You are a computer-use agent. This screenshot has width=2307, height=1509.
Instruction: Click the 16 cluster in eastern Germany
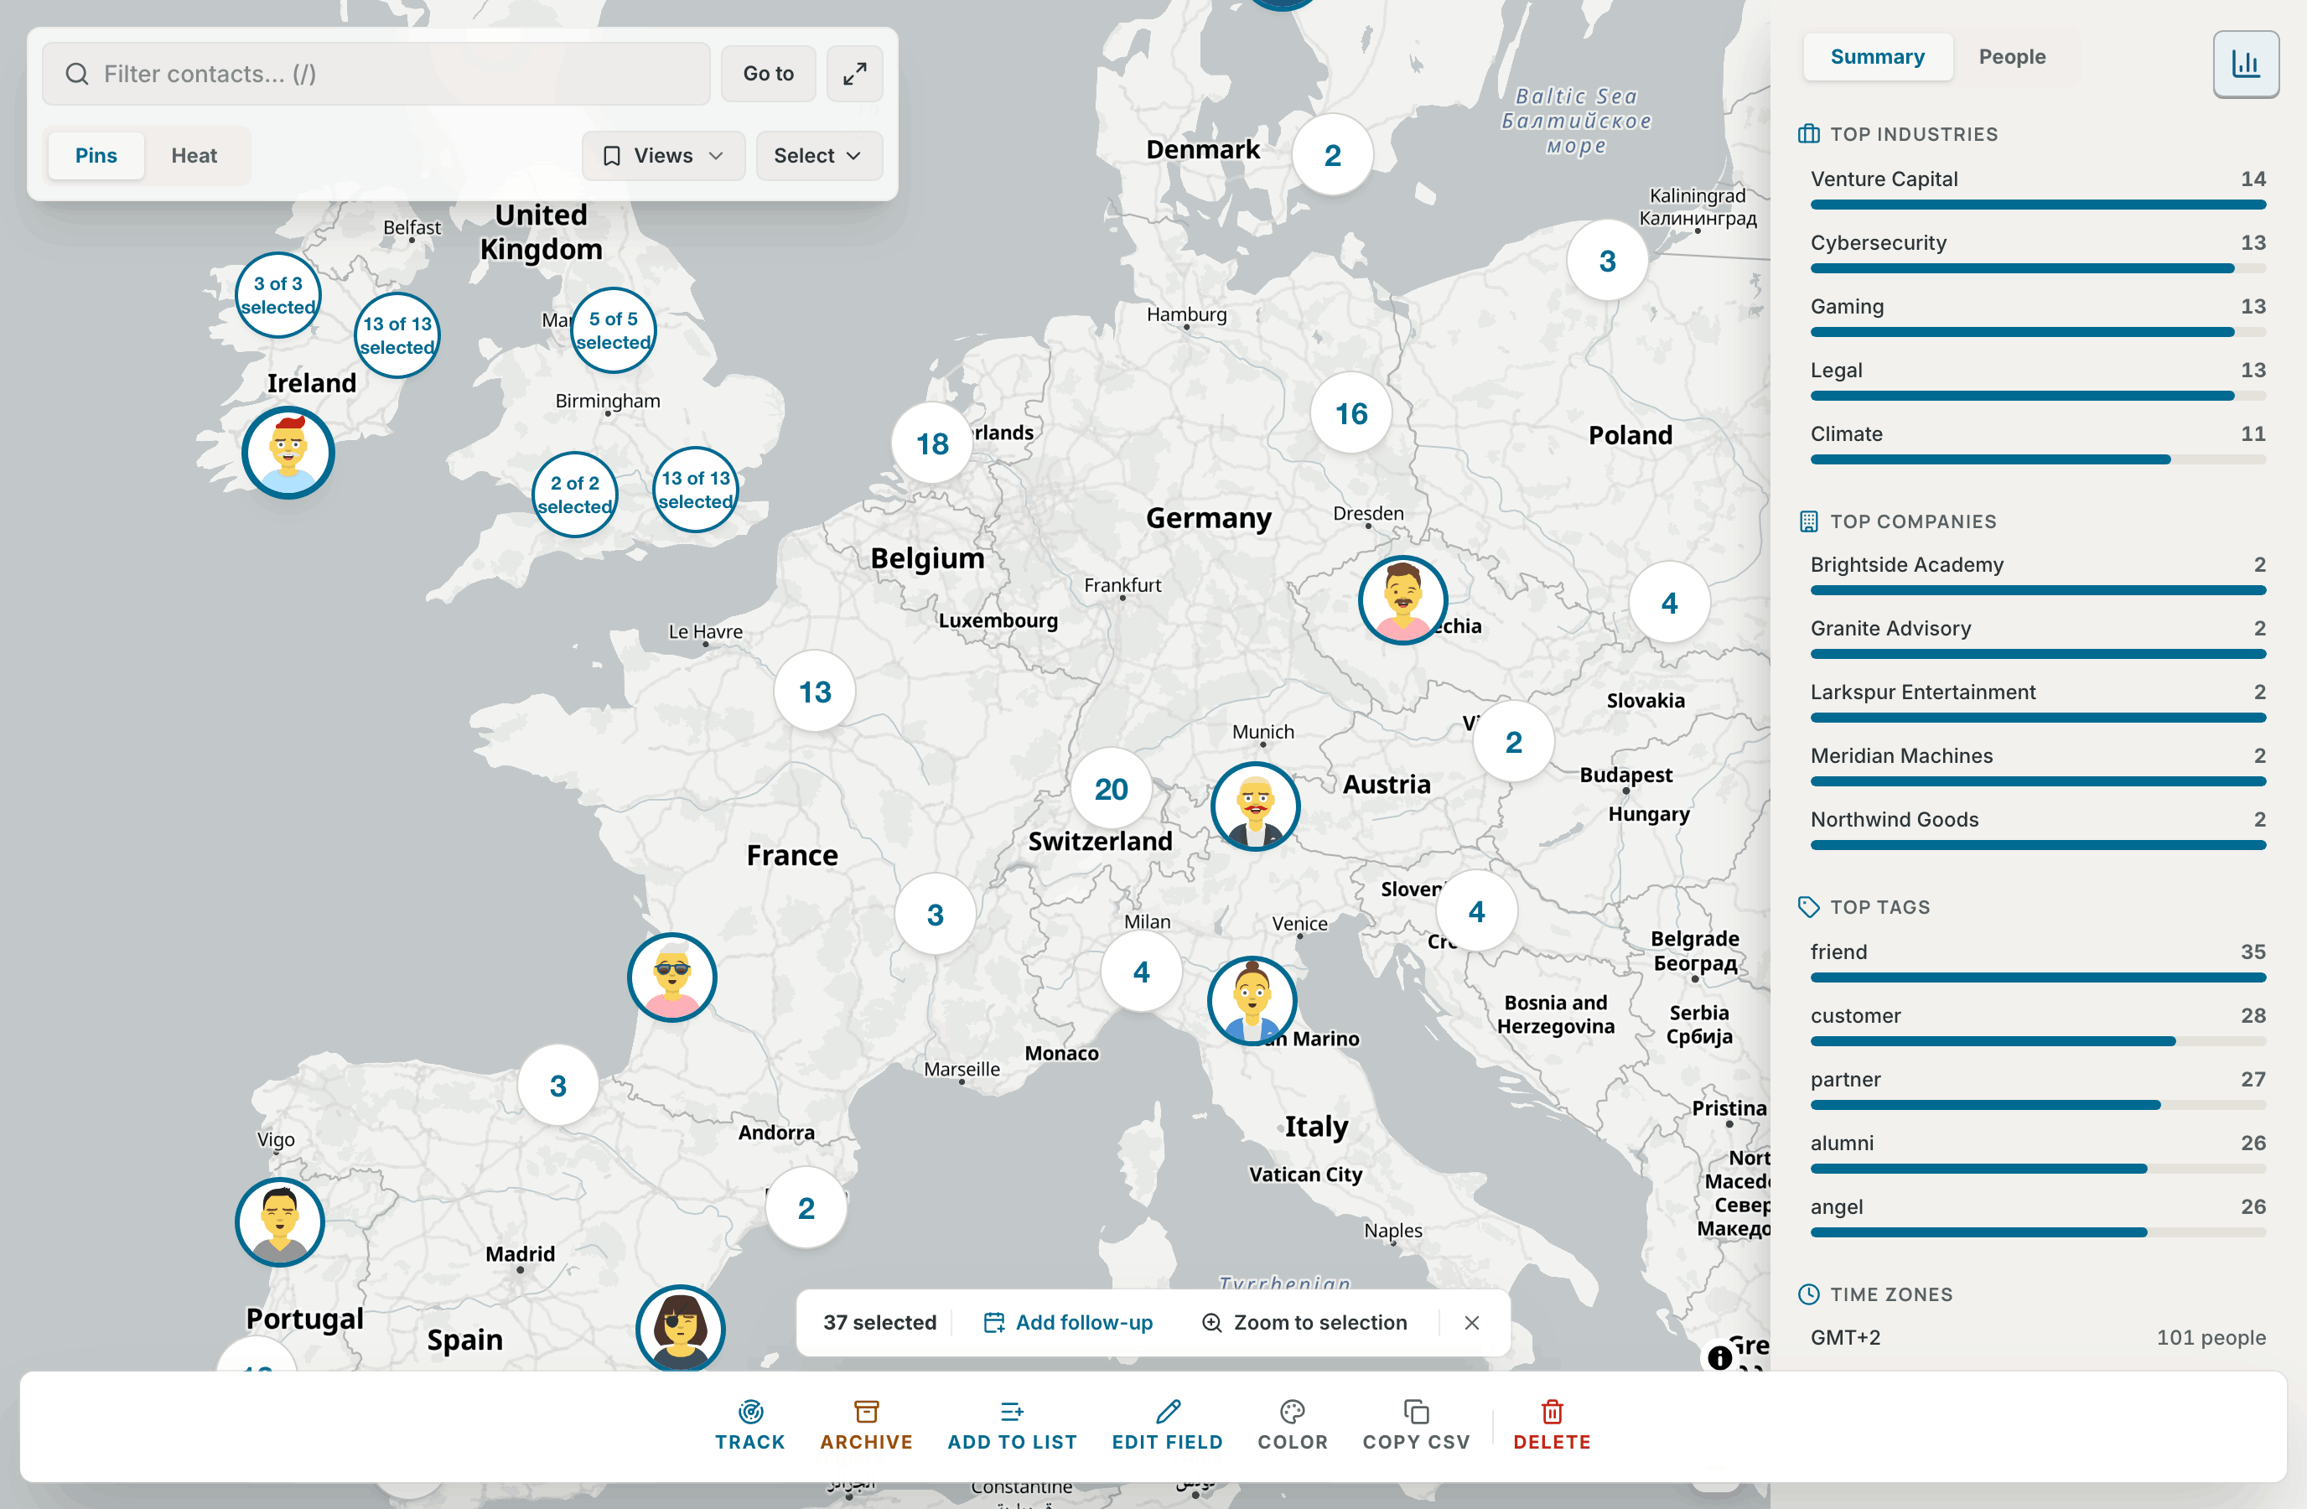click(x=1351, y=412)
